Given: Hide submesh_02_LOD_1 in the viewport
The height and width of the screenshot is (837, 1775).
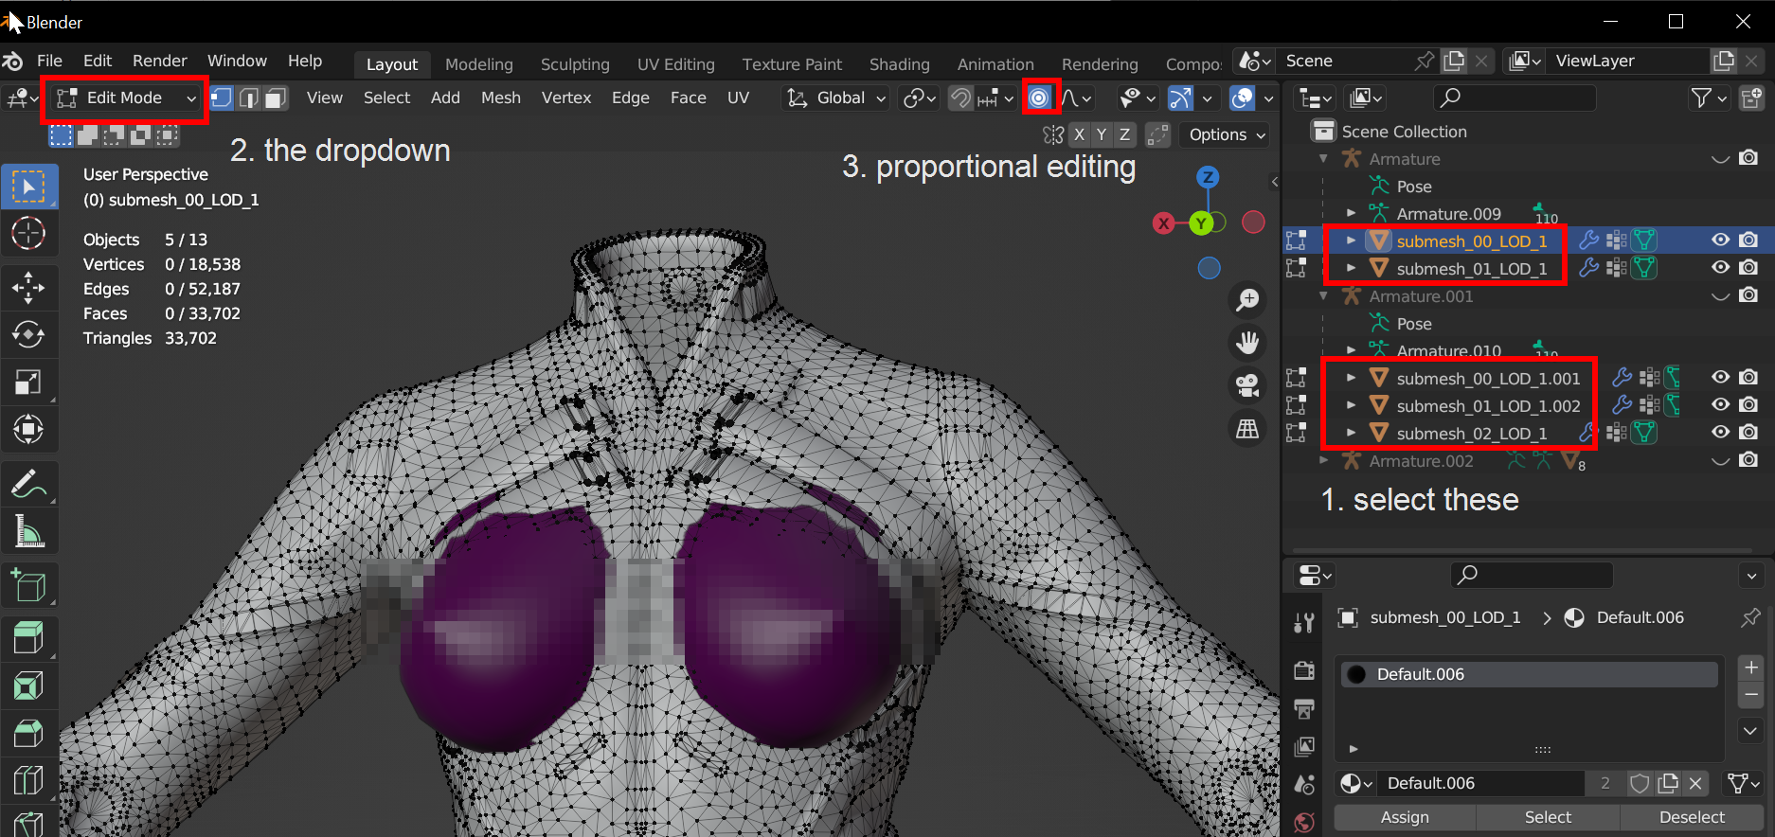Looking at the screenshot, I should coord(1720,433).
